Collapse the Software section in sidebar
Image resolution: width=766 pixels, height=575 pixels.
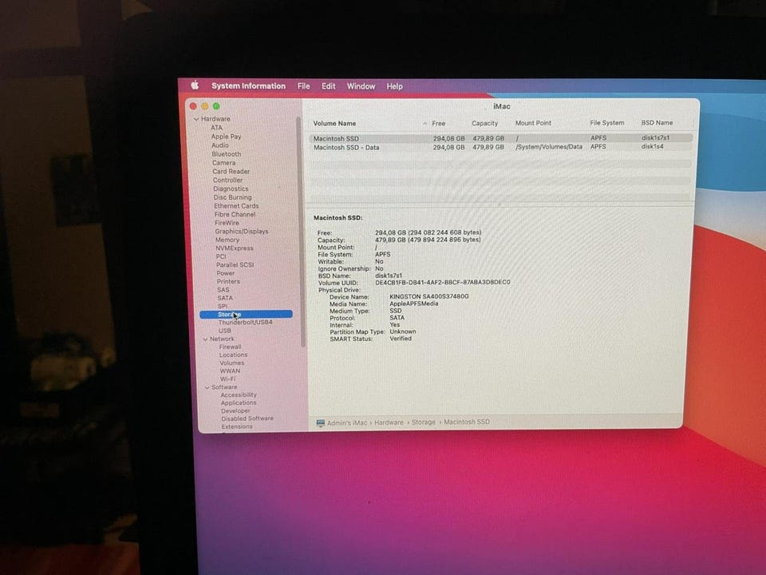point(207,387)
